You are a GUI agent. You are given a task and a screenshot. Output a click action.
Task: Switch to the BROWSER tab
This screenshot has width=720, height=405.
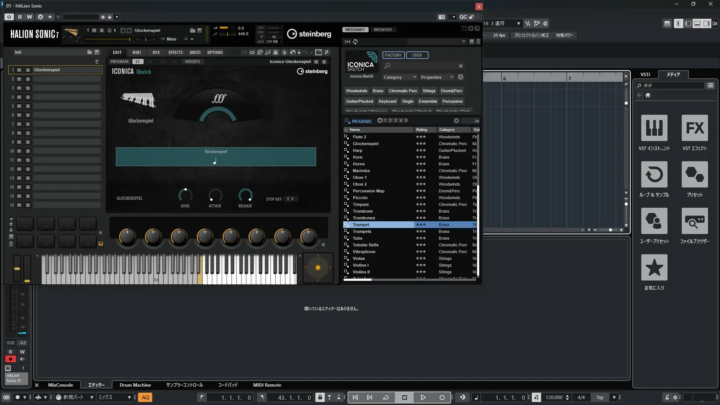coord(382,30)
